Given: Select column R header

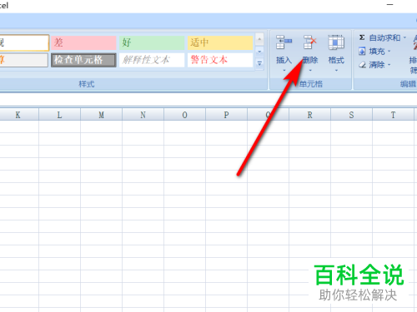Looking at the screenshot, I should click(309, 115).
